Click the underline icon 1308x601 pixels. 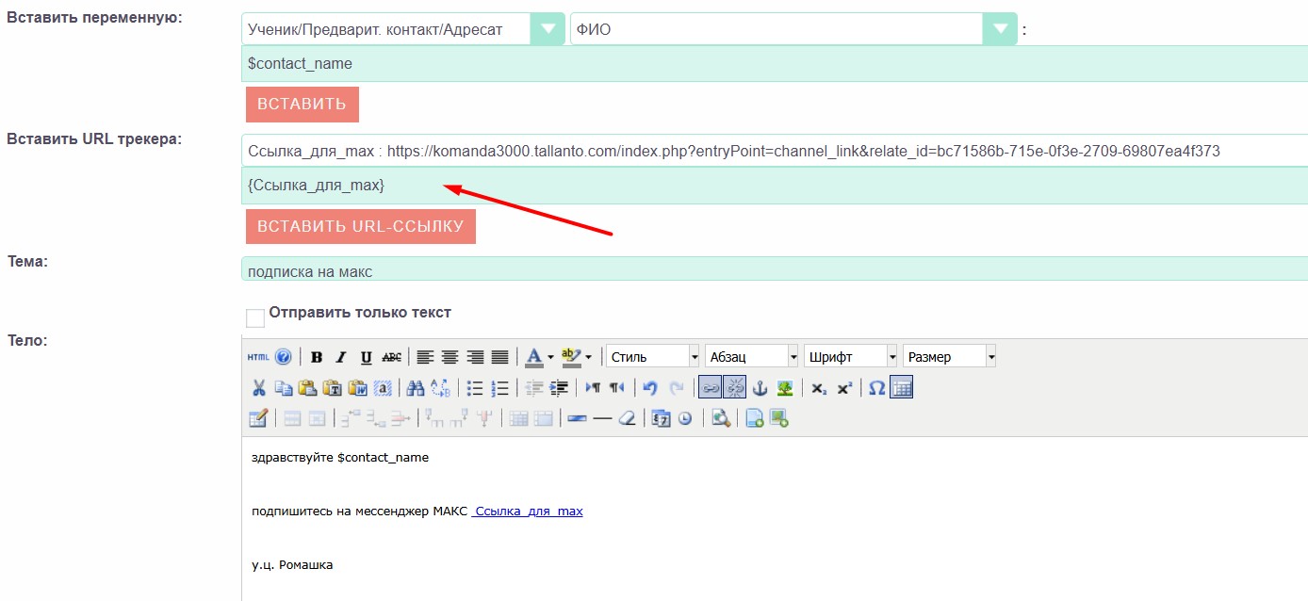pos(366,357)
